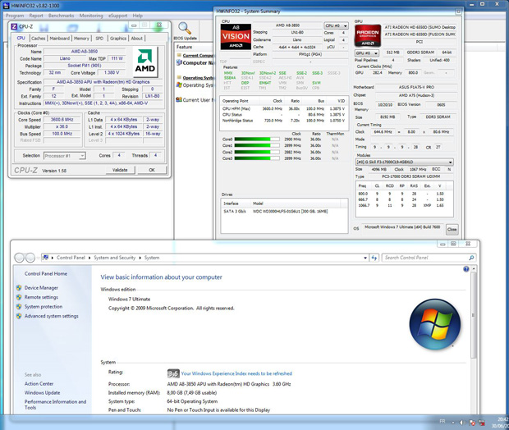Image resolution: width=509 pixels, height=430 pixels.
Task: Click the BIOS Update magnifier icon
Action: [x=185, y=29]
